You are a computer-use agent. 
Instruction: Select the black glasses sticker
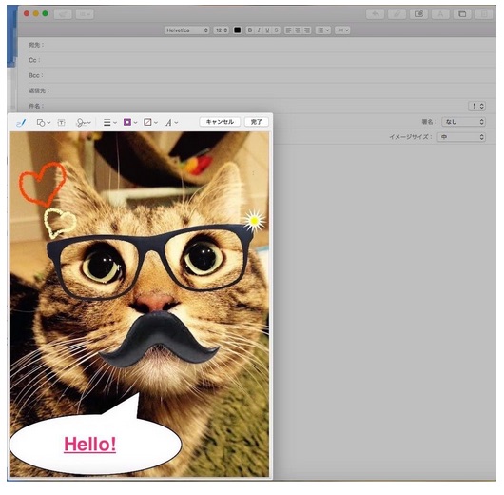[150, 263]
